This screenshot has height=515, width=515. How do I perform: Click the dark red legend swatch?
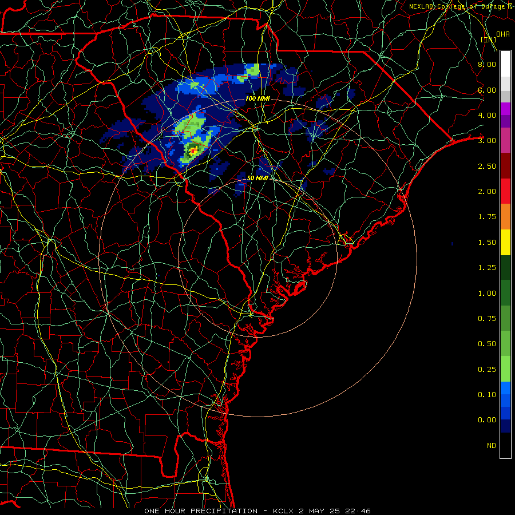pos(505,166)
